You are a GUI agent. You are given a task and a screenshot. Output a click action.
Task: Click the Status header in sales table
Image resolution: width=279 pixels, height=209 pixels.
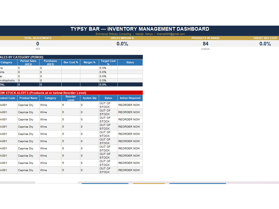[130, 62]
